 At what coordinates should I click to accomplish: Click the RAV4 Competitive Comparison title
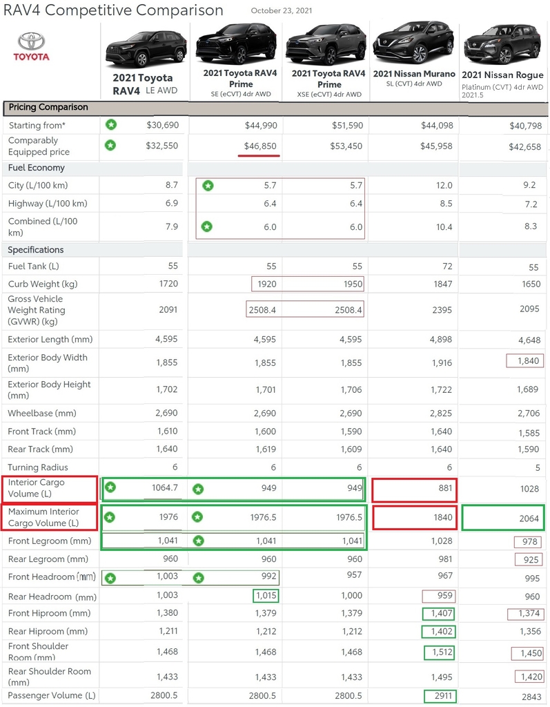[x=114, y=10]
